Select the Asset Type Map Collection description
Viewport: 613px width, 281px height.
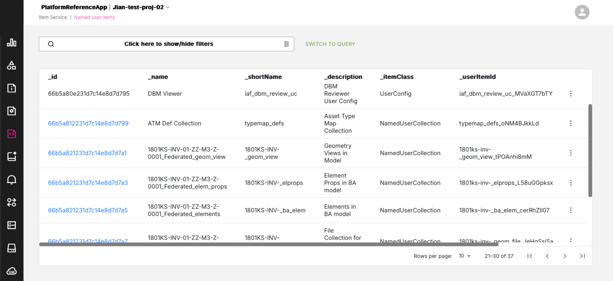(x=340, y=123)
